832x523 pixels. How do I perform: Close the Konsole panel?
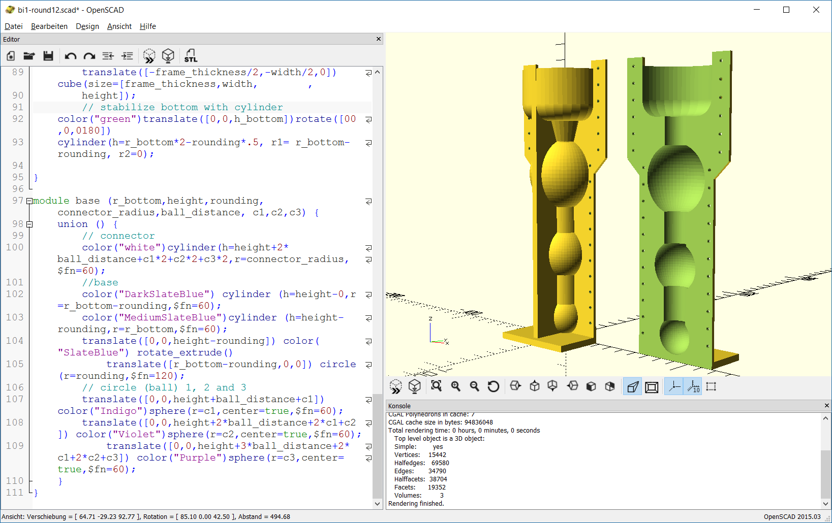[x=826, y=406]
